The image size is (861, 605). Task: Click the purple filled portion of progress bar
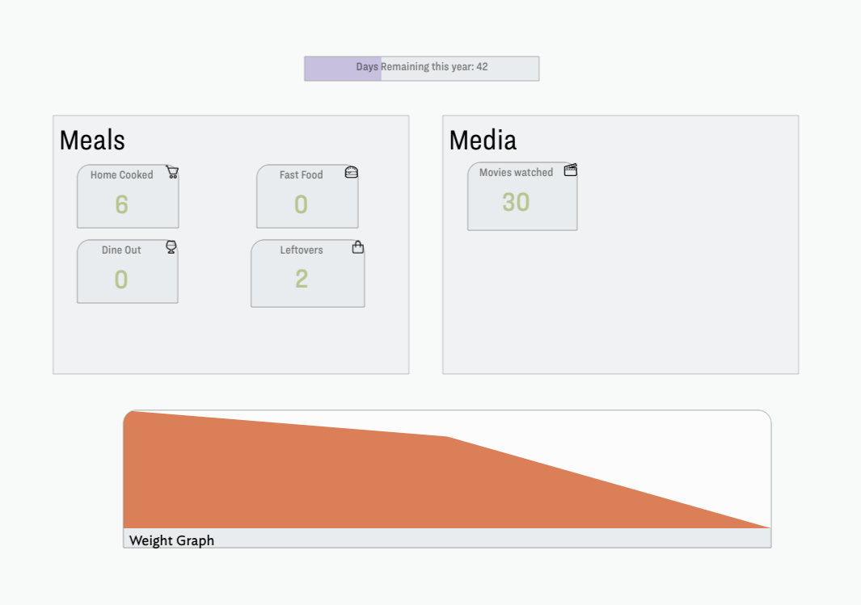344,69
